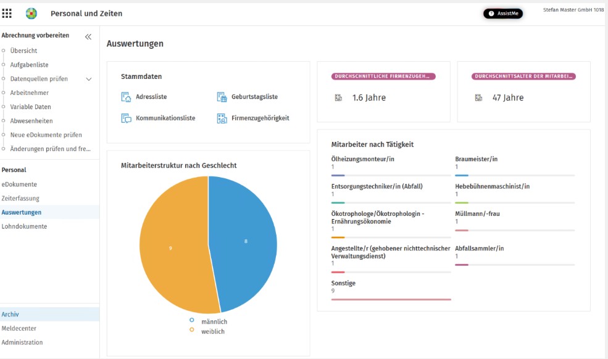Viewport: 608px width, 359px height.
Task: Click Müllmann/-frau label
Action: coord(477,213)
